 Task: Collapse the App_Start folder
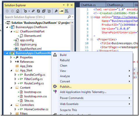[11, 70]
